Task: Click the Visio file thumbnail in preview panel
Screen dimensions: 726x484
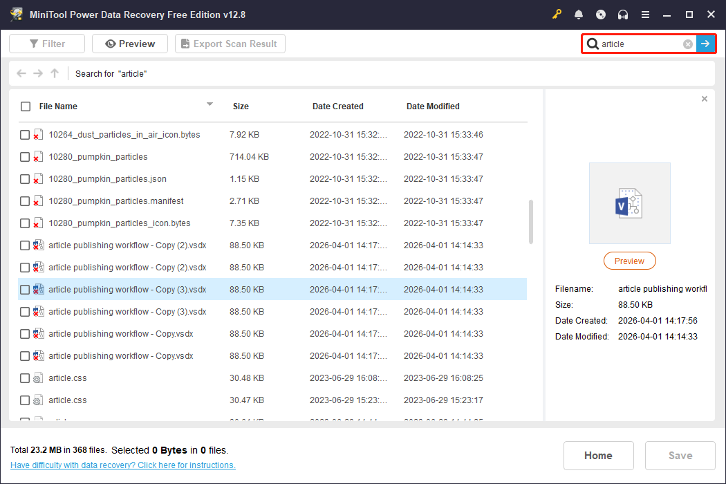Action: [629, 203]
